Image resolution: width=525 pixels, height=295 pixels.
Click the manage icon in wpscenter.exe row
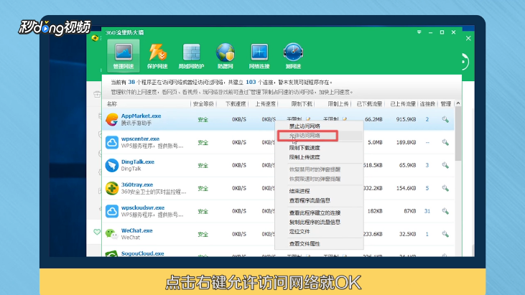tap(445, 142)
